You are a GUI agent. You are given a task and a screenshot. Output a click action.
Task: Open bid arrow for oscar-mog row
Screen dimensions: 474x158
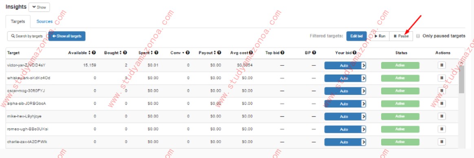(364, 91)
